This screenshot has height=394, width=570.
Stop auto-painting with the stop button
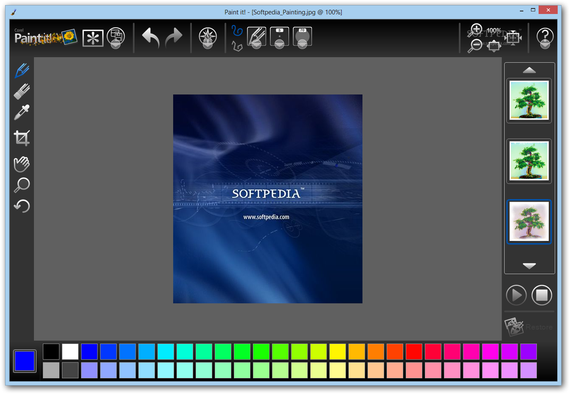pyautogui.click(x=542, y=295)
